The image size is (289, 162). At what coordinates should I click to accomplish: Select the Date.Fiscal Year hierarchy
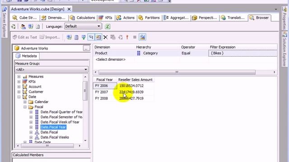(x=53, y=127)
